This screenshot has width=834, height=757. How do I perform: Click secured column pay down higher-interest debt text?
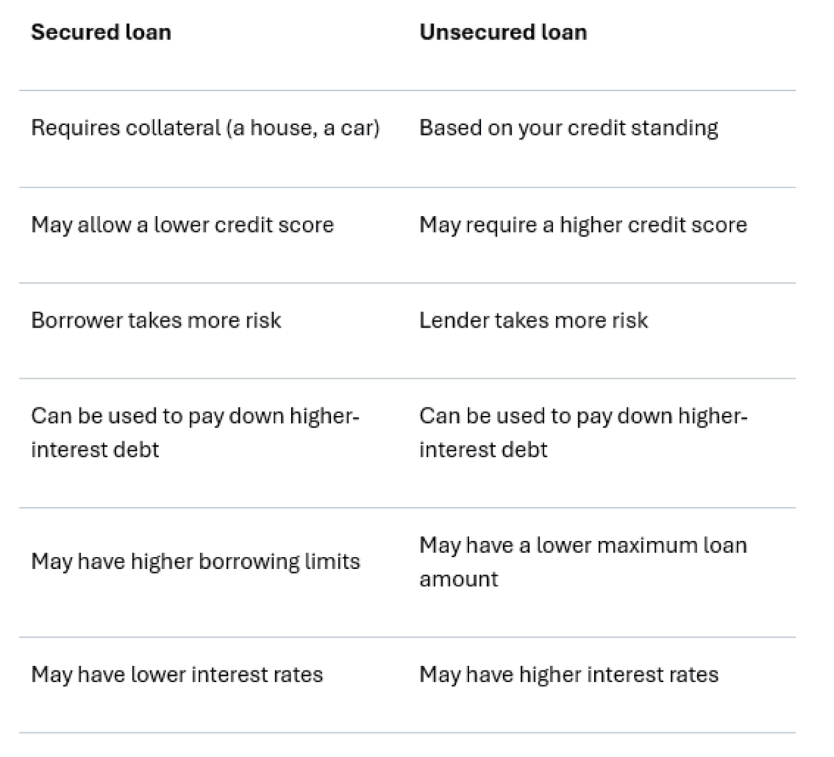195,433
